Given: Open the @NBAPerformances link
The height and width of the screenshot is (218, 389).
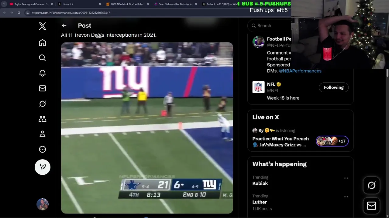Looking at the screenshot, I should (300, 71).
